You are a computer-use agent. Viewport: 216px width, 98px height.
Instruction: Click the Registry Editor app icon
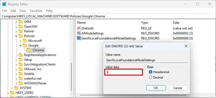point(4,4)
